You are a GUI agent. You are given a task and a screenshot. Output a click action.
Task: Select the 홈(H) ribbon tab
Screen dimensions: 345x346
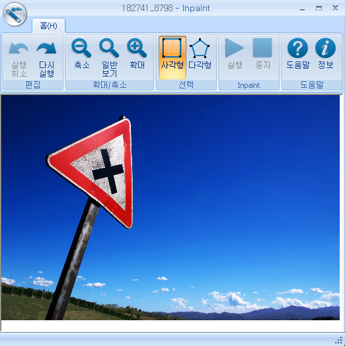tap(49, 26)
